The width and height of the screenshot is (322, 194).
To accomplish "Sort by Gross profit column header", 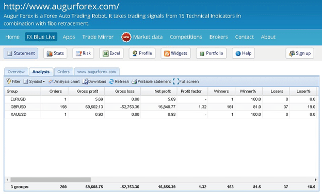I will tap(86, 92).
